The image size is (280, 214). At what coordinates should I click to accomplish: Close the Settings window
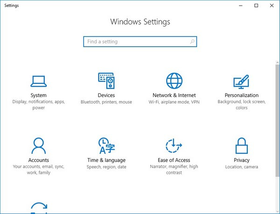(x=272, y=6)
